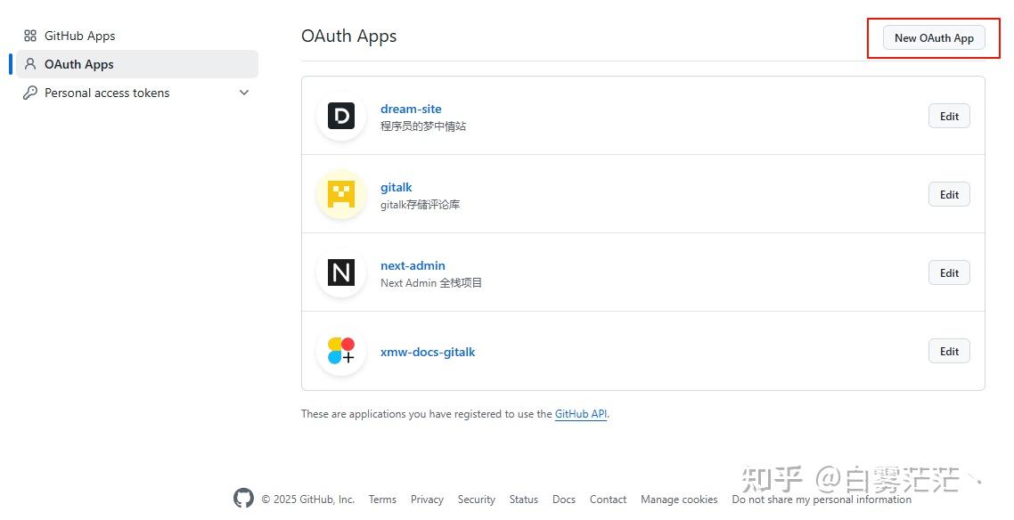Viewport: 1014px width, 520px height.
Task: Expand the Personal access tokens section
Action: click(x=243, y=93)
